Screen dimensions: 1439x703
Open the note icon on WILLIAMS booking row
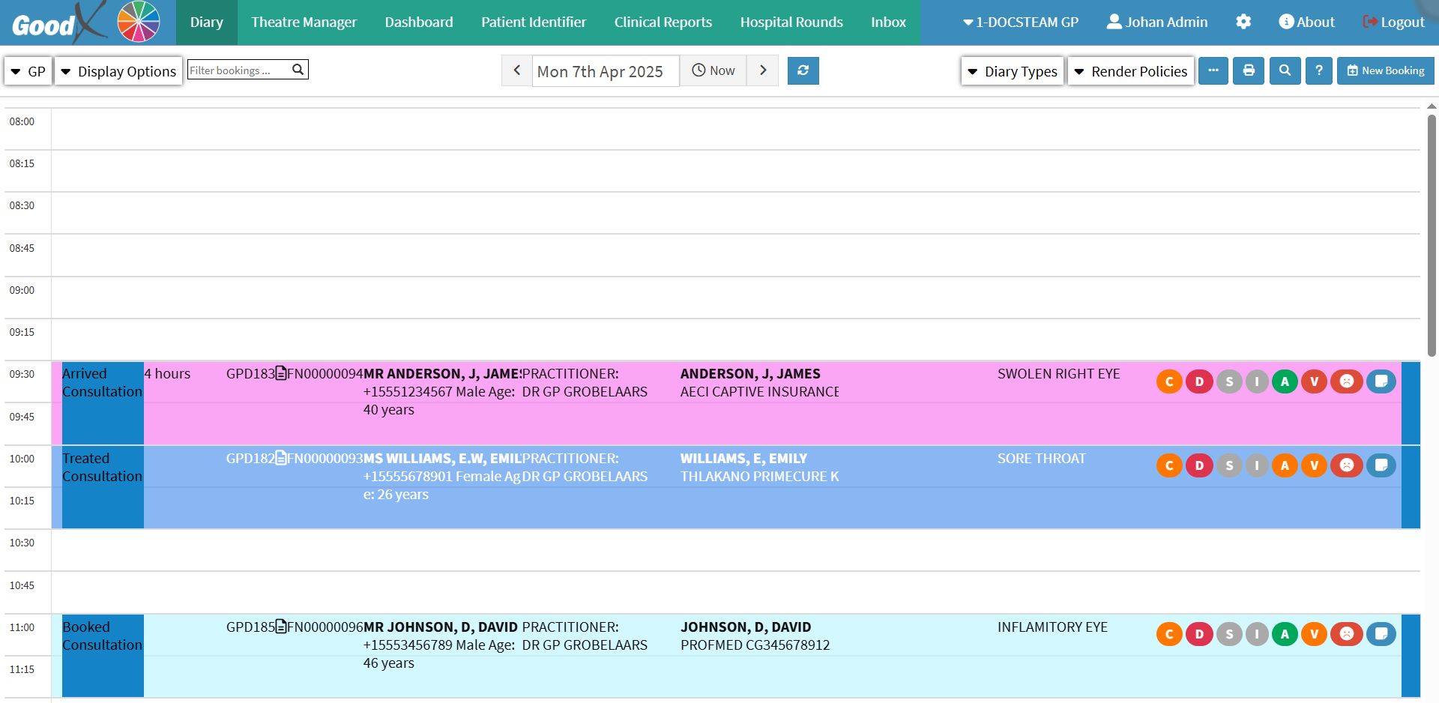[1381, 465]
